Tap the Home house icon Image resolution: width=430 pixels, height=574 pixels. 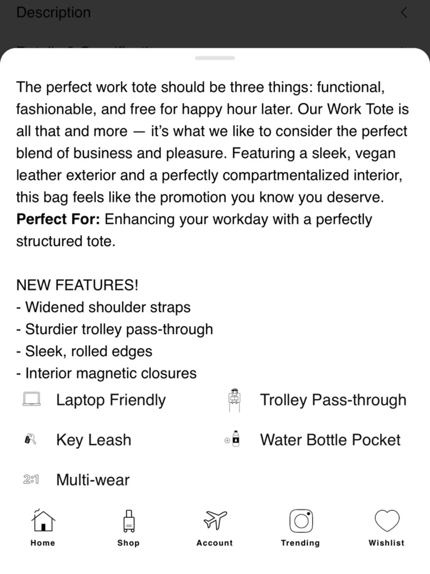pos(43,520)
